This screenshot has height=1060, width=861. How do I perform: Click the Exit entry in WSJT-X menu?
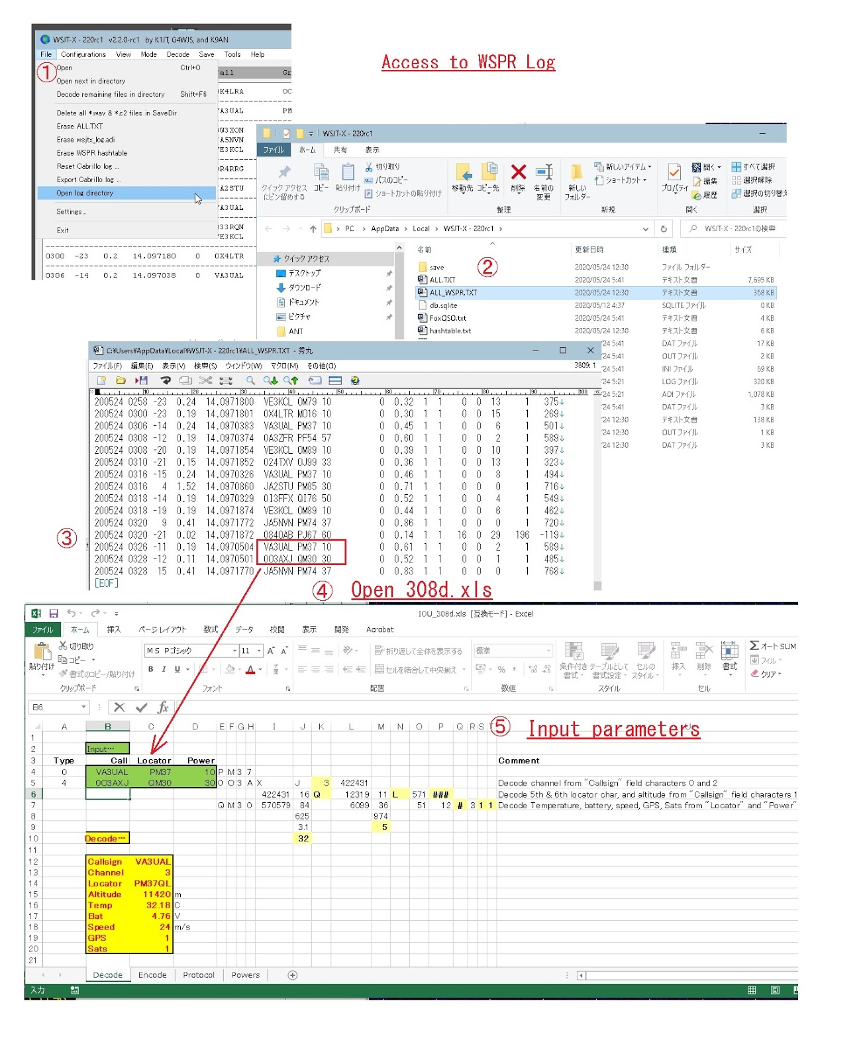coord(62,230)
